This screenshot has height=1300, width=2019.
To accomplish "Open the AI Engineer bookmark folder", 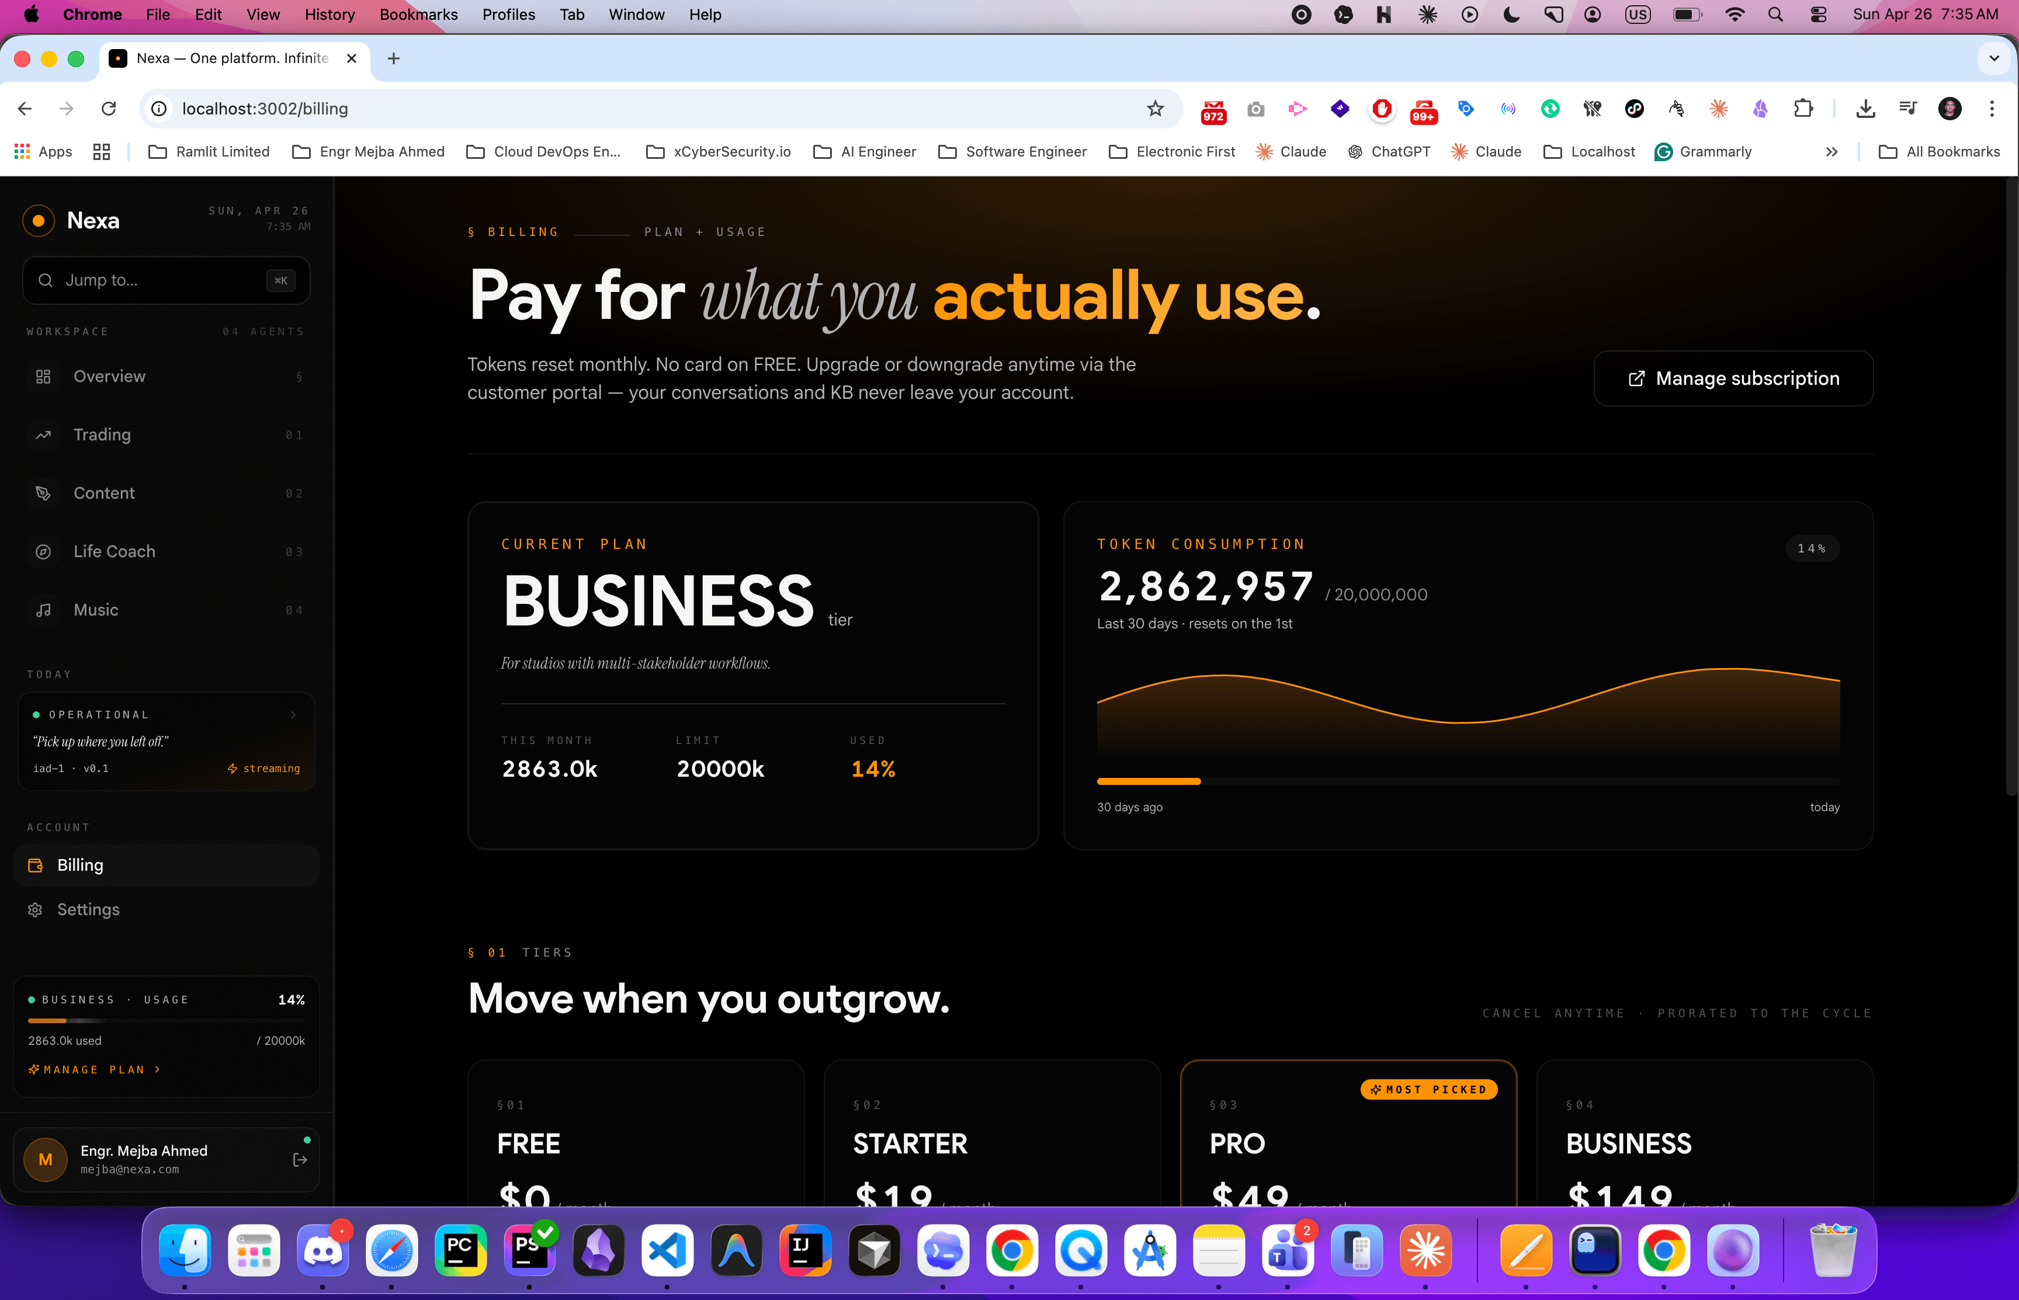I will tap(865, 152).
